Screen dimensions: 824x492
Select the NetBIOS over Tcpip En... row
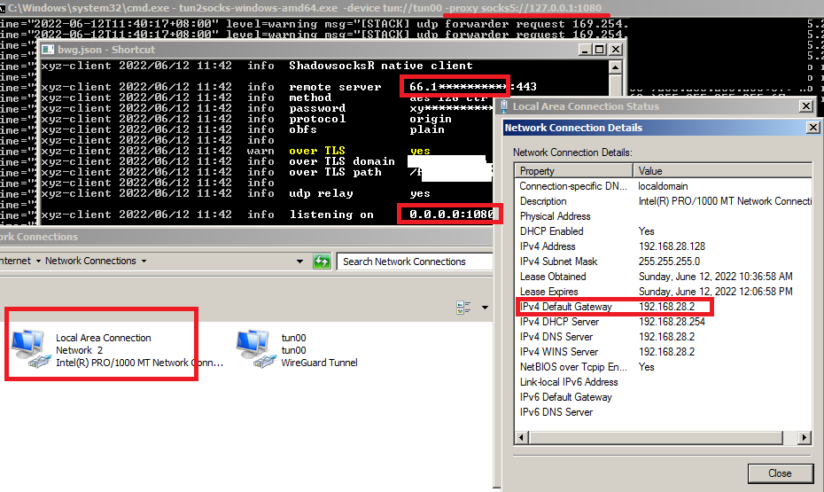tap(664, 367)
